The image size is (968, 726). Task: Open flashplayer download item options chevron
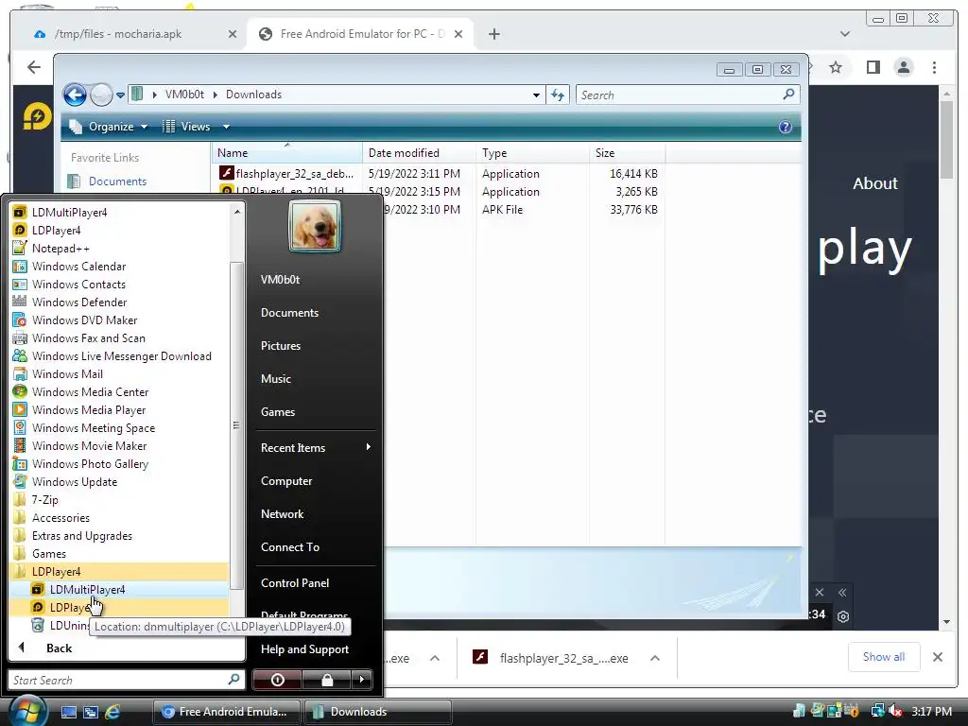pos(654,658)
